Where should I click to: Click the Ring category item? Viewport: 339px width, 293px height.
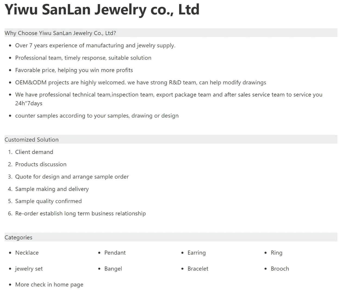click(x=276, y=253)
